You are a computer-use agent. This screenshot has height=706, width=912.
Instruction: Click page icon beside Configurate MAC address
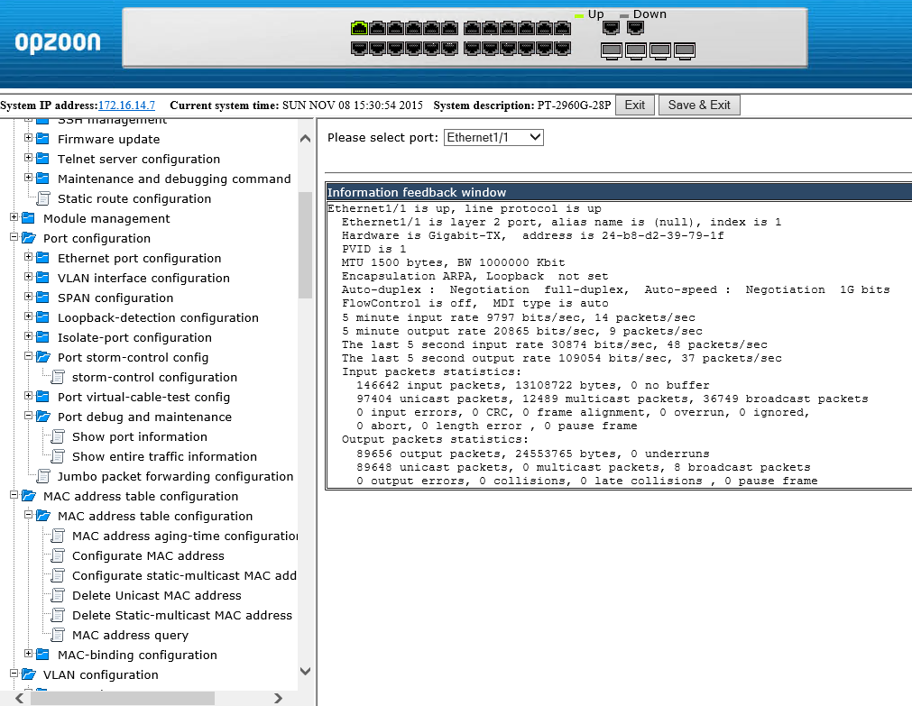pyautogui.click(x=58, y=555)
